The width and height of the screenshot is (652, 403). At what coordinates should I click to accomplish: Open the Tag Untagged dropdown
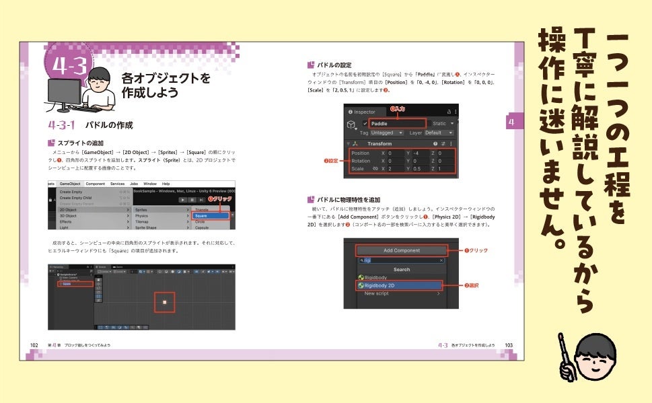(386, 133)
